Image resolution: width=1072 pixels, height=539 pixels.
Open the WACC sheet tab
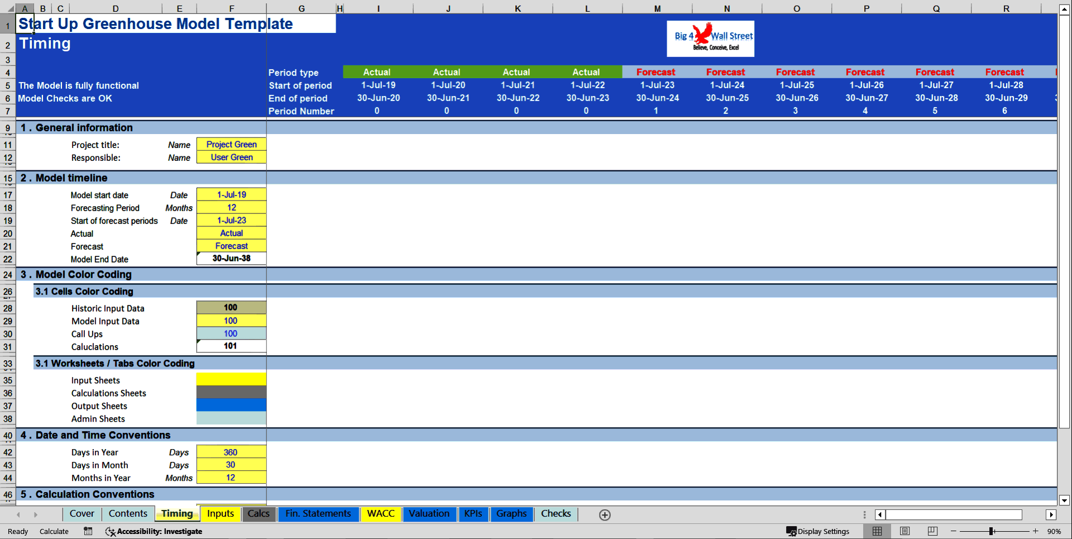coord(381,514)
